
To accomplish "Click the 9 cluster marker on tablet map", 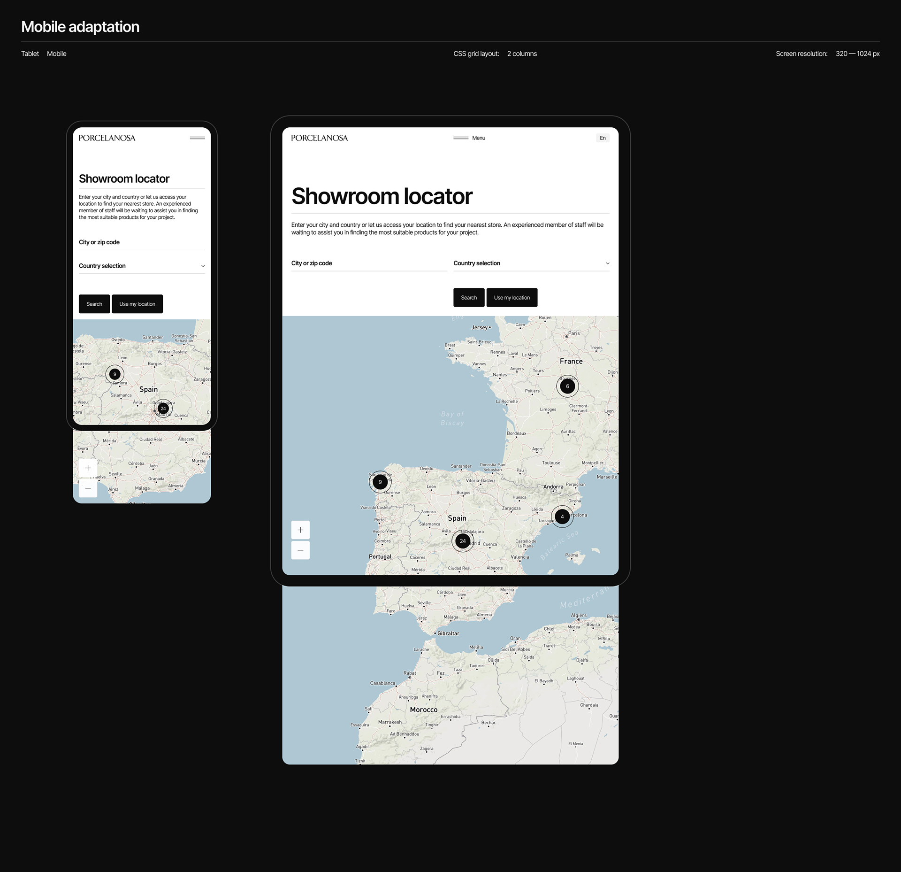I will 380,482.
